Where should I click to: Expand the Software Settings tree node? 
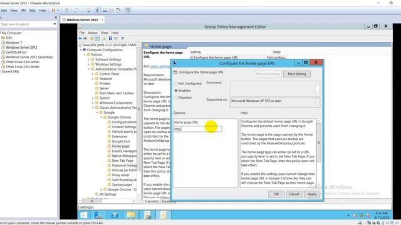click(89, 59)
